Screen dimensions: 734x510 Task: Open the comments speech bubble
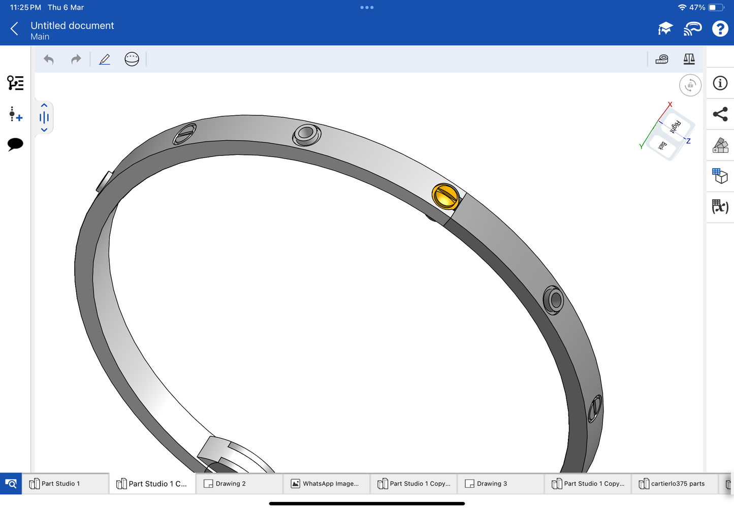point(15,144)
